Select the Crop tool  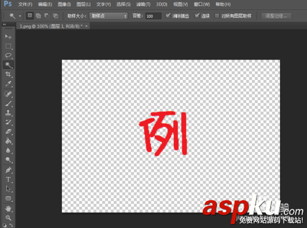pos(8,74)
